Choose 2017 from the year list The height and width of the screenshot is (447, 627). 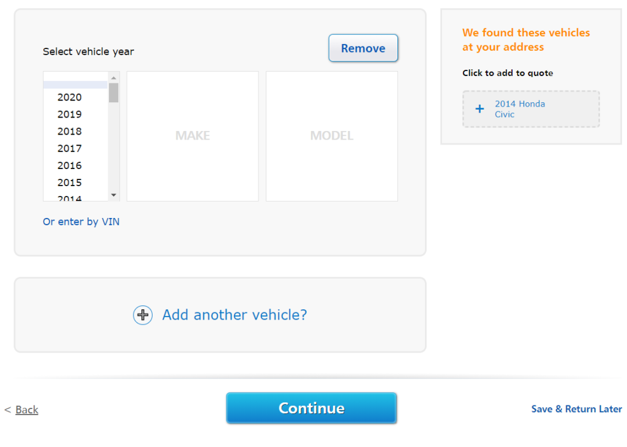pos(75,148)
